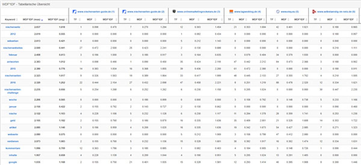Click keyword 'nischenwebsites'
Image resolution: width=361 pixels, height=165 pixels.
tap(13, 48)
